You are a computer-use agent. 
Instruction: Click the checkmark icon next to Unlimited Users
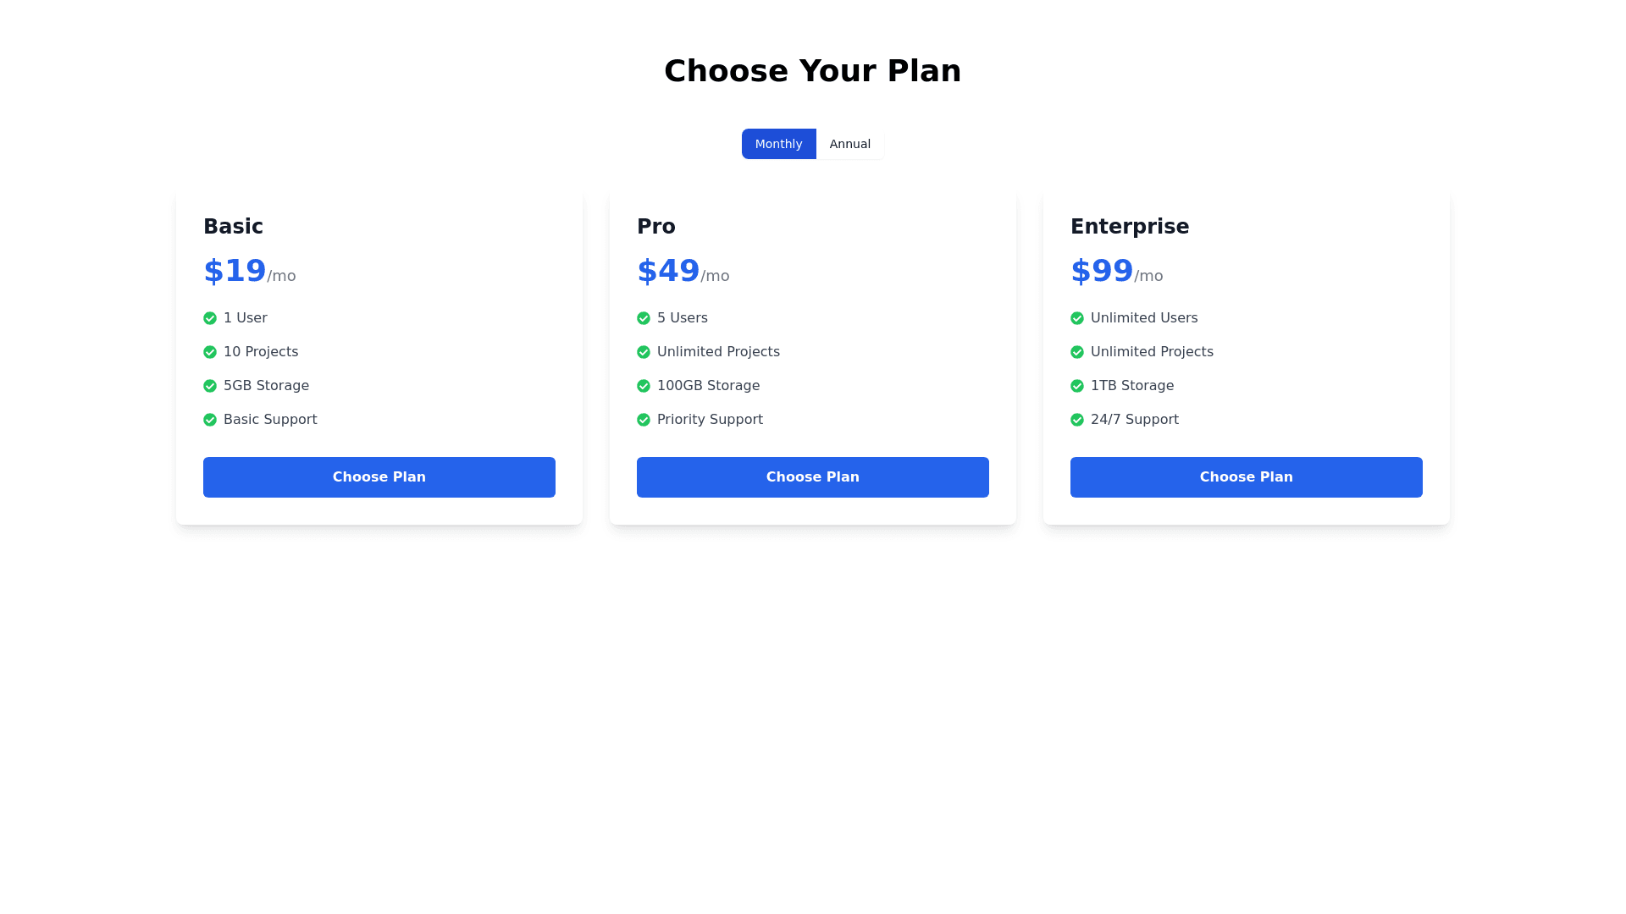pos(1077,318)
